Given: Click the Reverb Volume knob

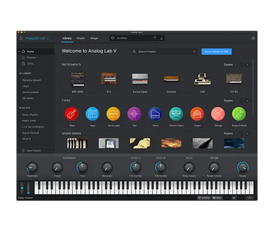Looking at the screenshot, I should click(x=214, y=167).
